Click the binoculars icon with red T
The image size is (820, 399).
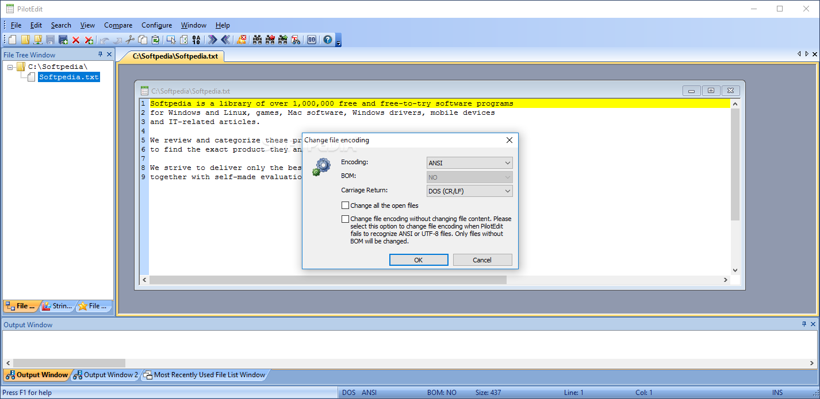[296, 40]
